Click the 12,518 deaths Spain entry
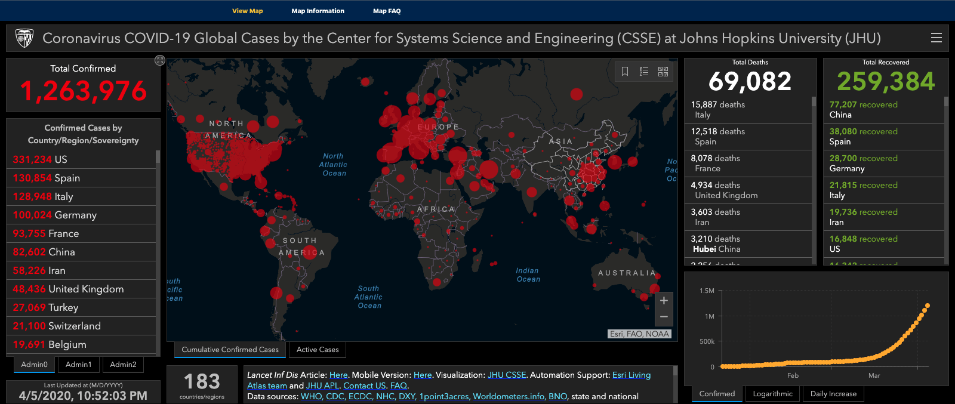 pyautogui.click(x=748, y=137)
